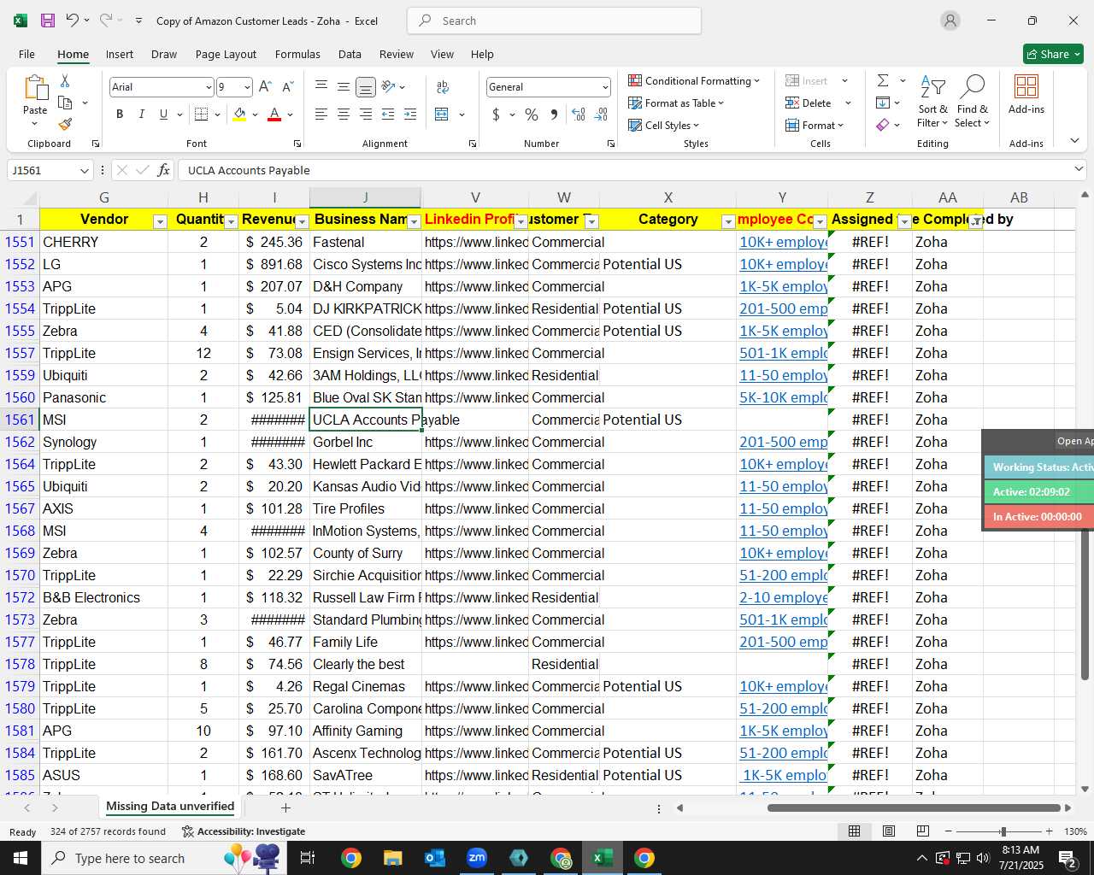Switch to the Formulas tab

tap(297, 54)
